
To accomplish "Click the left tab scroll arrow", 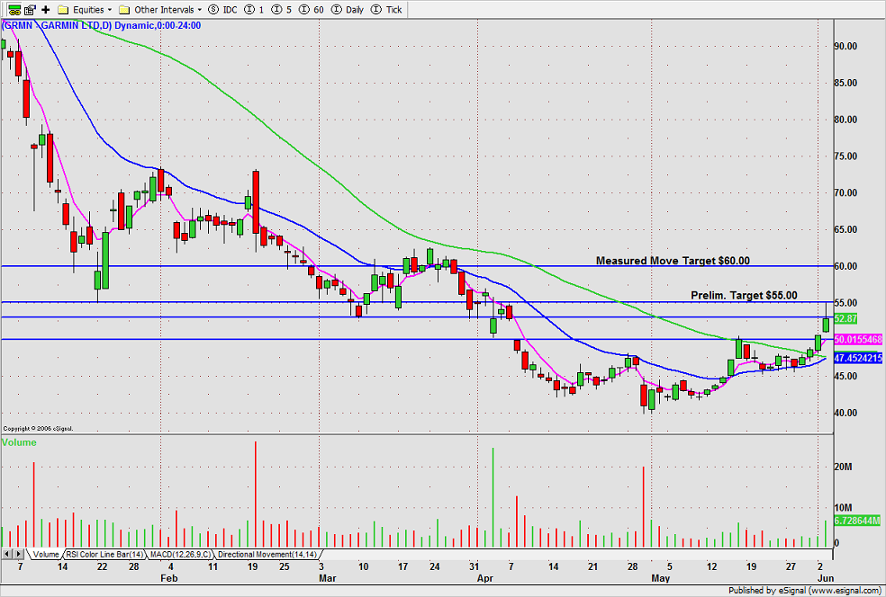I will [x=7, y=554].
